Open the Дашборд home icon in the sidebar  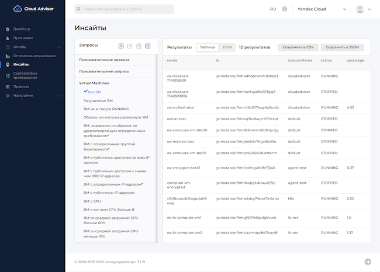point(8,29)
